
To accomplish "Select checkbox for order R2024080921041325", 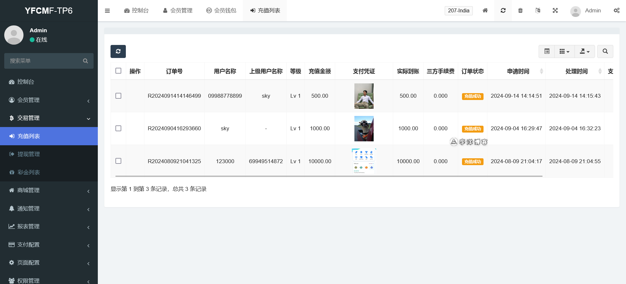I will click(118, 161).
